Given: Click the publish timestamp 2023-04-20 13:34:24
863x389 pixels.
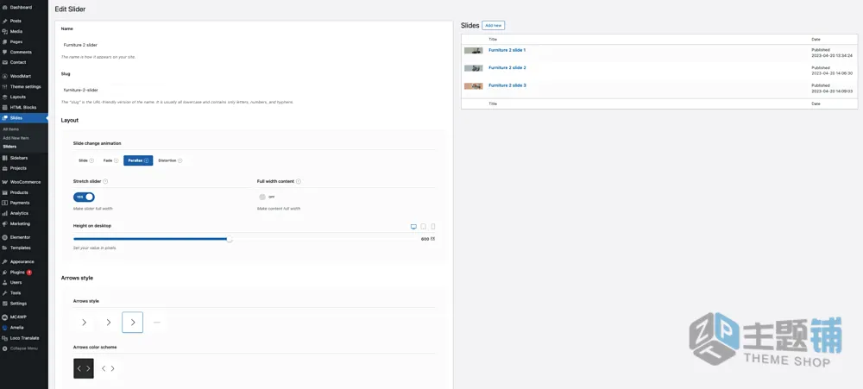Looking at the screenshot, I should coord(832,55).
